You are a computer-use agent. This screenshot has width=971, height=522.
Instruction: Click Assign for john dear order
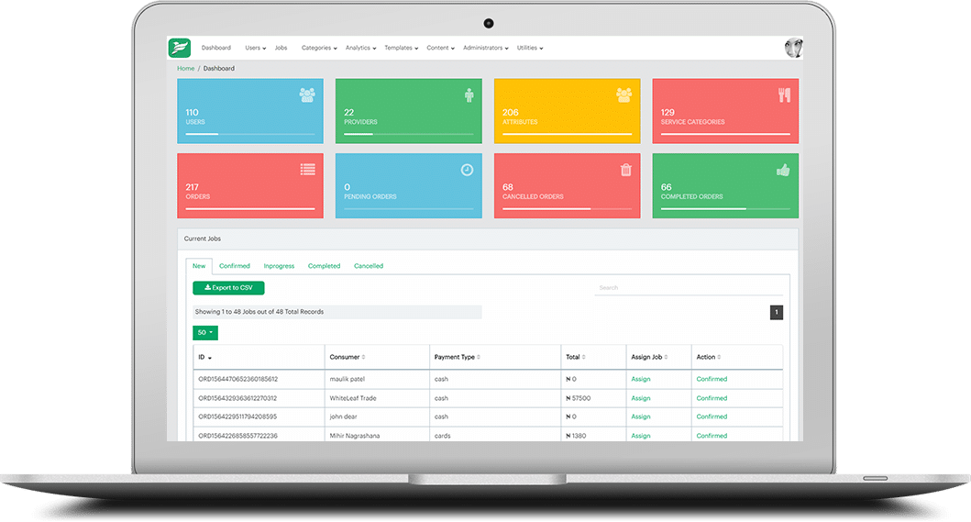[x=640, y=416]
